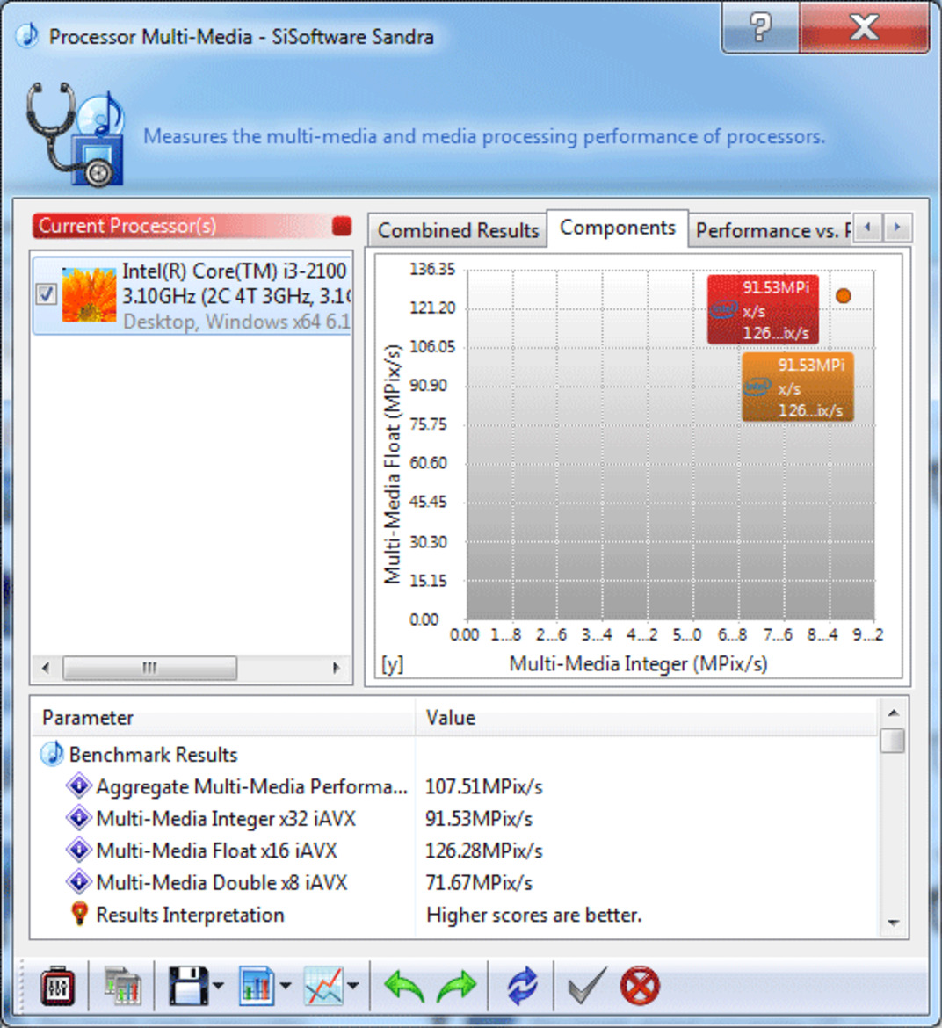
Task: Select the Multi-Media Integer x32 iAVX row
Action: click(x=455, y=819)
